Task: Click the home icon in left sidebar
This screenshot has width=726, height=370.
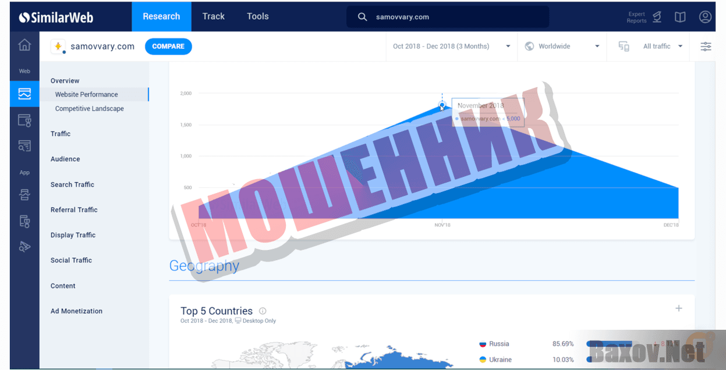Action: click(24, 45)
